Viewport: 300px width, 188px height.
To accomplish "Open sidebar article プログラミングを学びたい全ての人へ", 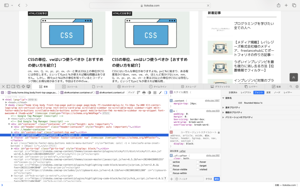I will 254,26.
